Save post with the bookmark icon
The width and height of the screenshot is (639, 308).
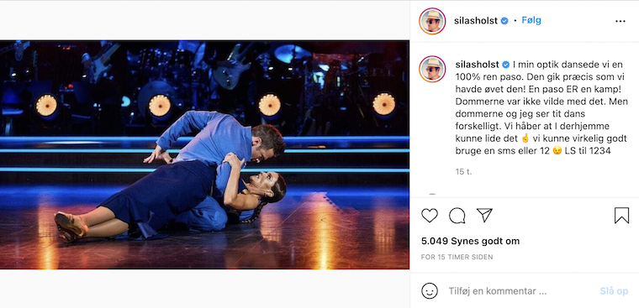coord(621,215)
